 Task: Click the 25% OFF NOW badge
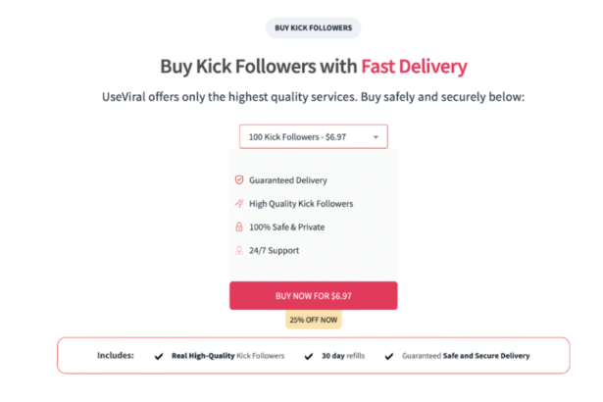[x=314, y=320]
